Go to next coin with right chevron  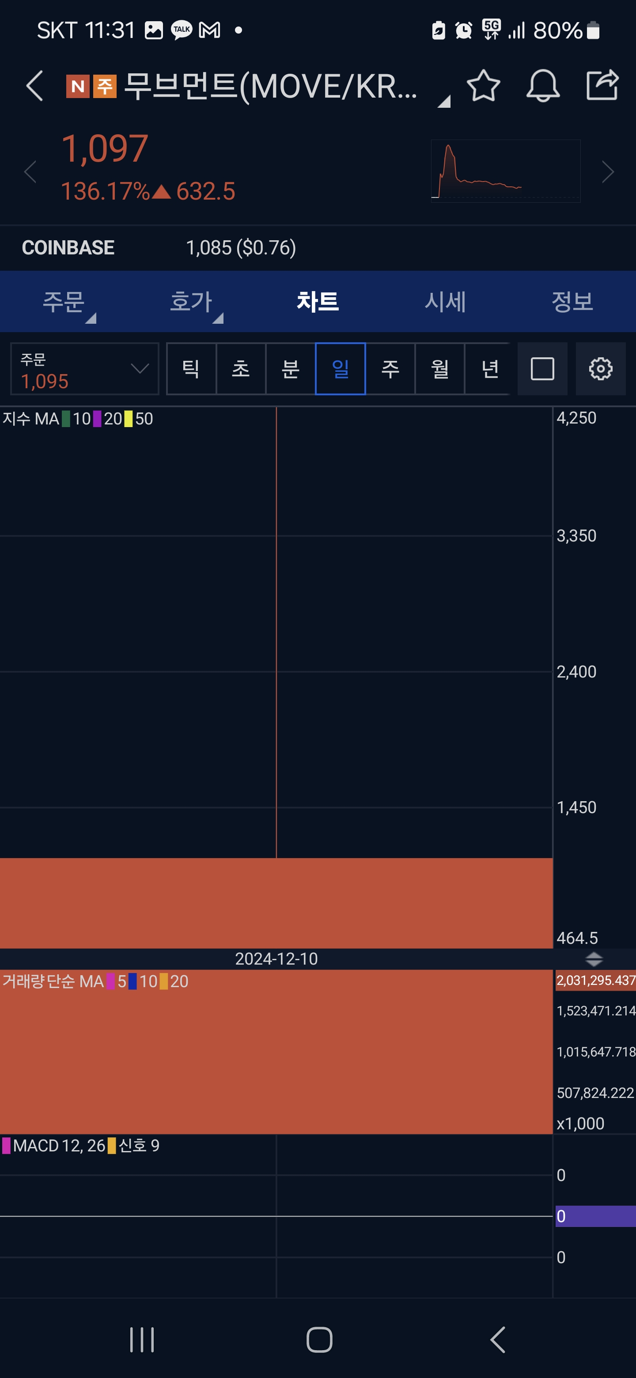(608, 172)
